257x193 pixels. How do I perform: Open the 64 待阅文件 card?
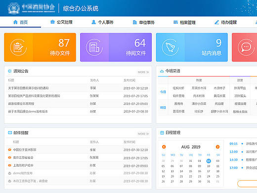(116, 48)
